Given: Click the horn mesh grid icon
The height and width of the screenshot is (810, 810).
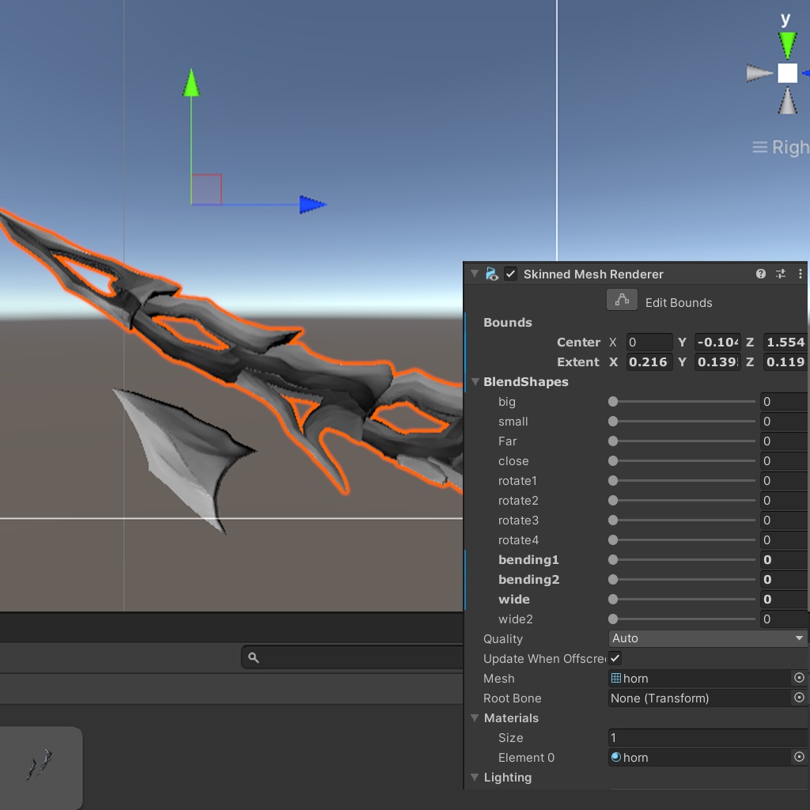Looking at the screenshot, I should click(x=615, y=678).
